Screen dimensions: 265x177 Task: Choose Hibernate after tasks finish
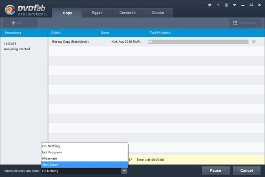(x=84, y=158)
